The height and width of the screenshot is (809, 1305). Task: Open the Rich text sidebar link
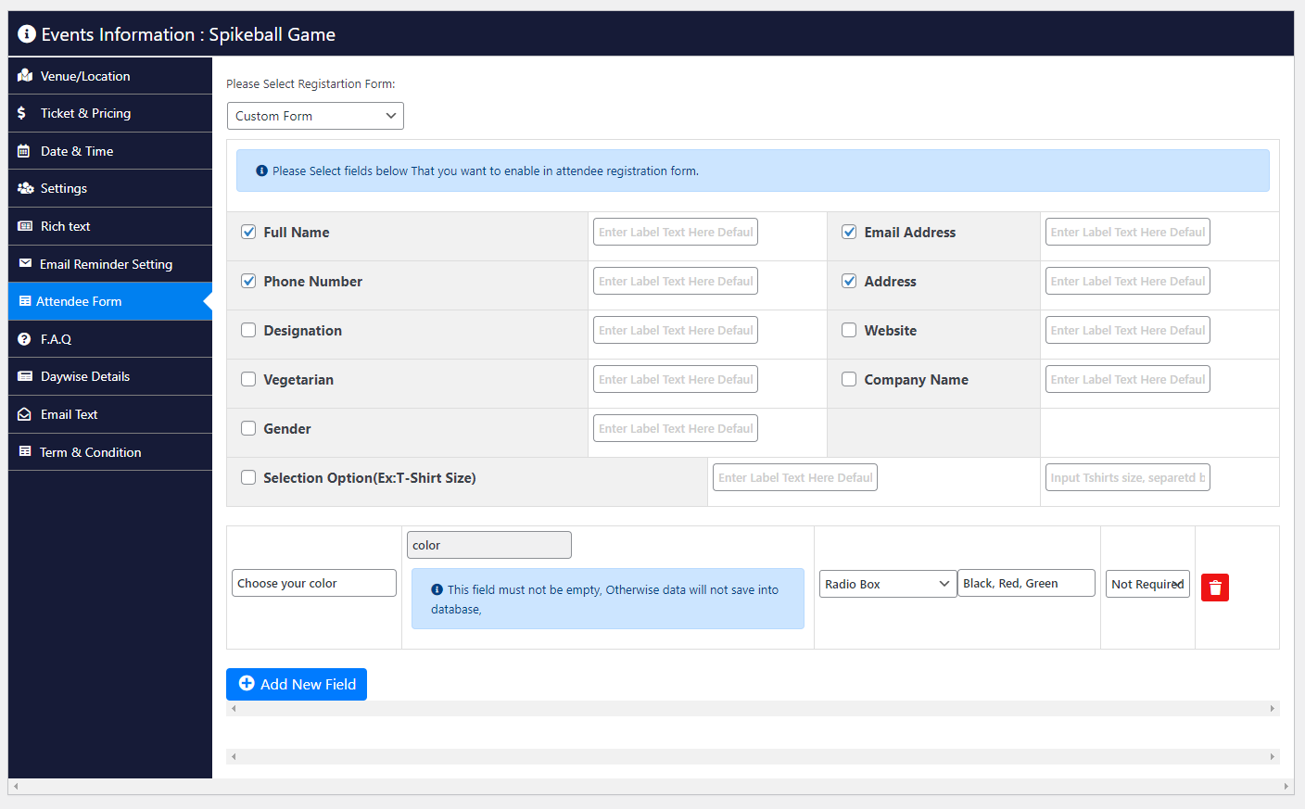coord(65,226)
